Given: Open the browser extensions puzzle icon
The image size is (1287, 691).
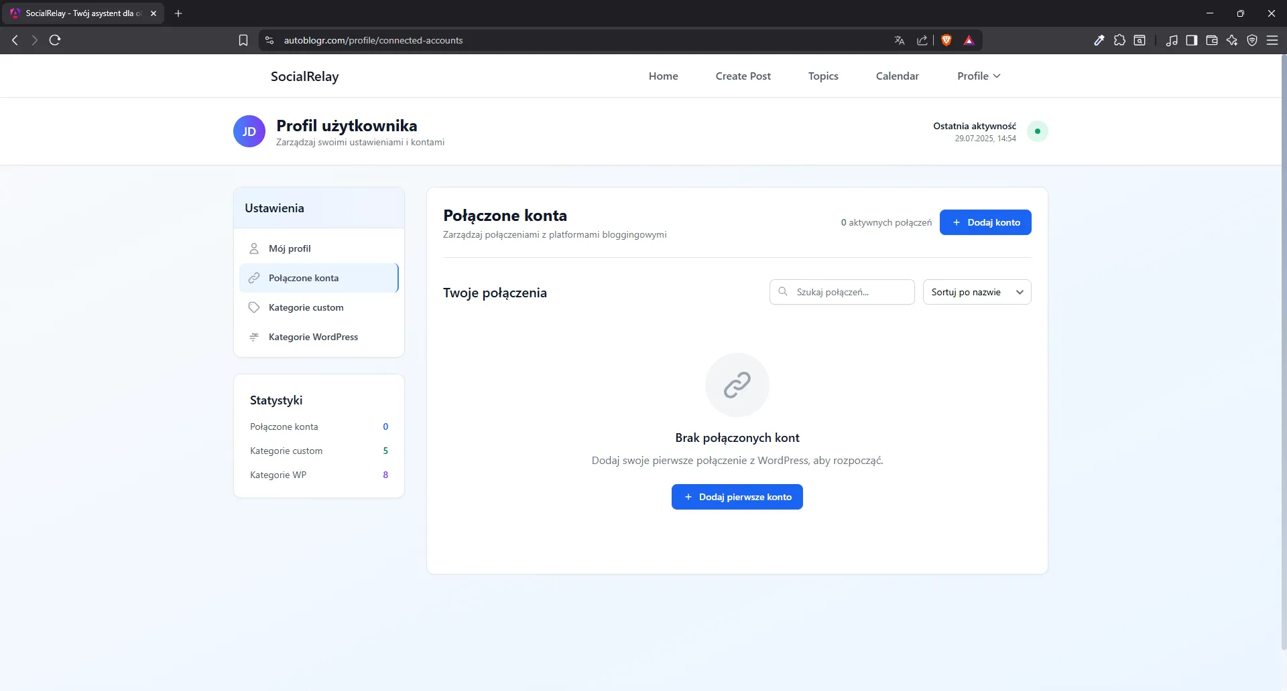Looking at the screenshot, I should pyautogui.click(x=1119, y=40).
